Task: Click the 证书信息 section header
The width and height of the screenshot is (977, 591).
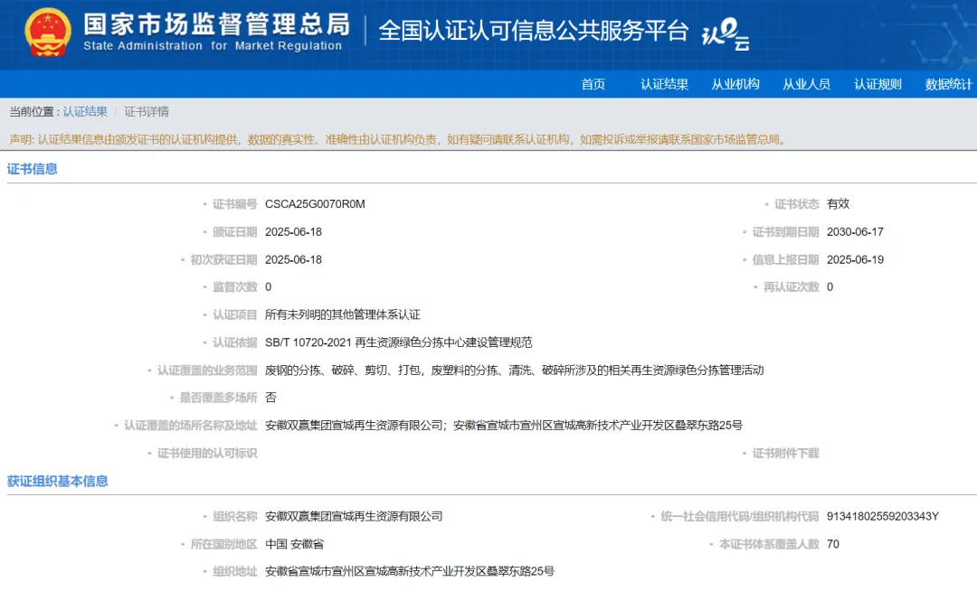Action: coord(33,169)
